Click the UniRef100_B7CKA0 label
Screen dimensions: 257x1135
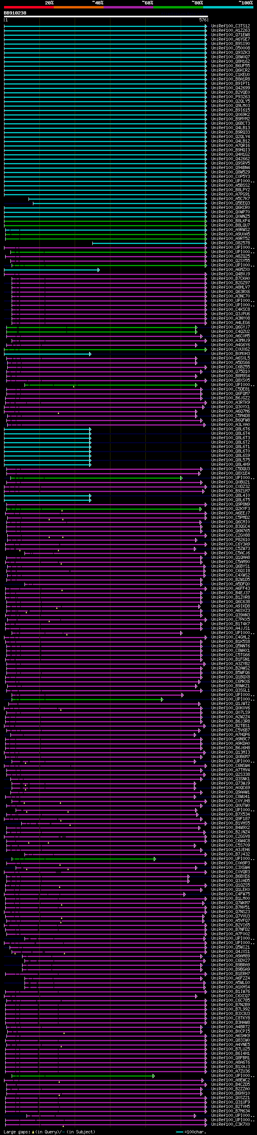tap(230, 279)
